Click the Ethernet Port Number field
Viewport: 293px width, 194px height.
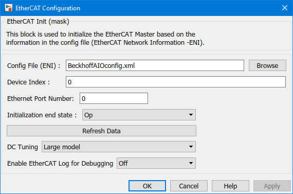[x=114, y=98]
